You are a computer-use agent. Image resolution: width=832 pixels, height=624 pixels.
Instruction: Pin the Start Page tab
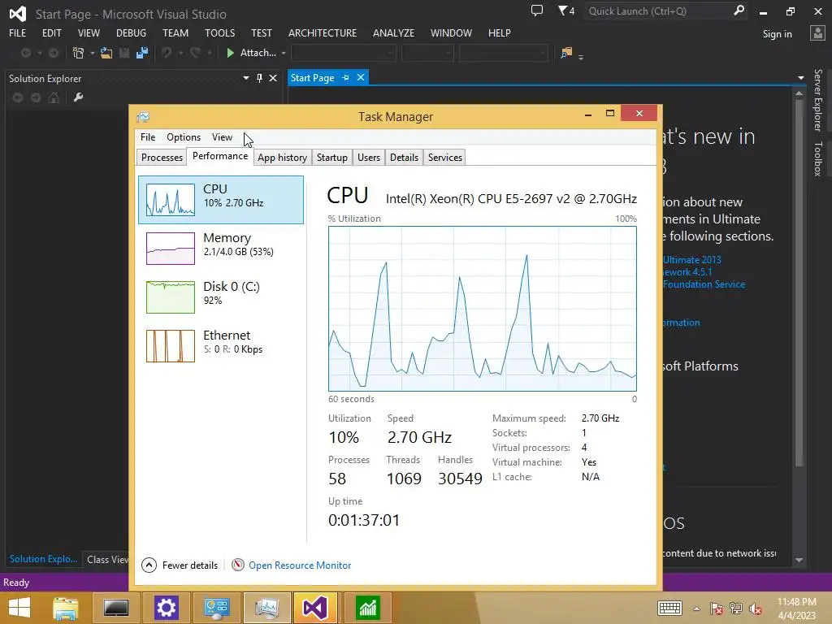click(x=345, y=78)
